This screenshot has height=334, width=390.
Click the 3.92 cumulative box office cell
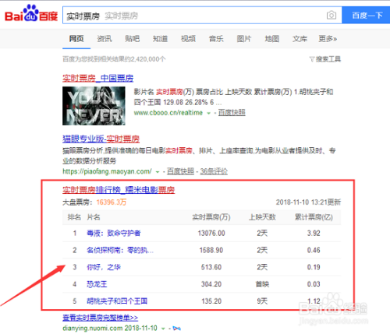point(314,233)
